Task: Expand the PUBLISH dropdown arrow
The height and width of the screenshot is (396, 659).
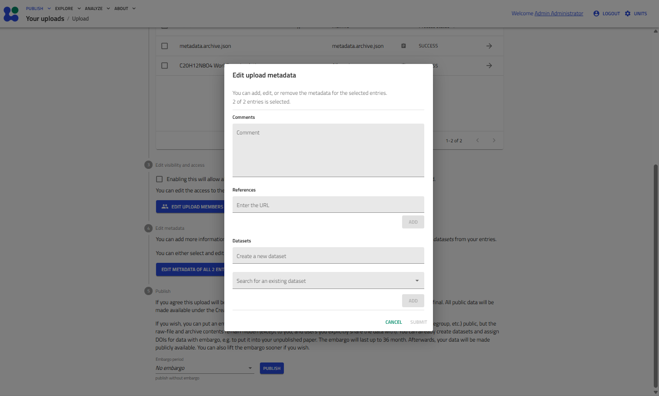Action: point(49,8)
